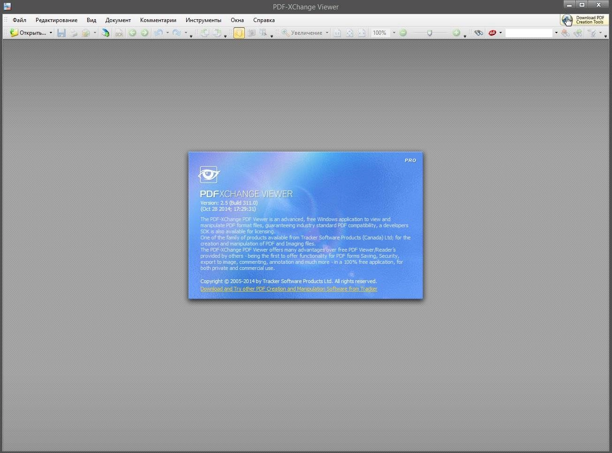Click the e-mail document icon
Screen dimensions: 612x453
click(x=86, y=33)
